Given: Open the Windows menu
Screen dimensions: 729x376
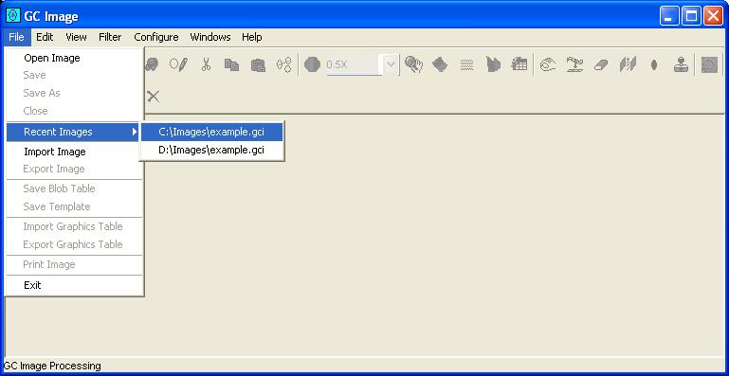Looking at the screenshot, I should pos(210,37).
